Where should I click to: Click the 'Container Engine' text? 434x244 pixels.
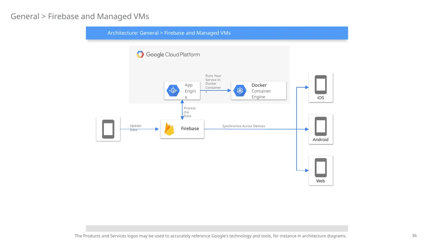261,94
